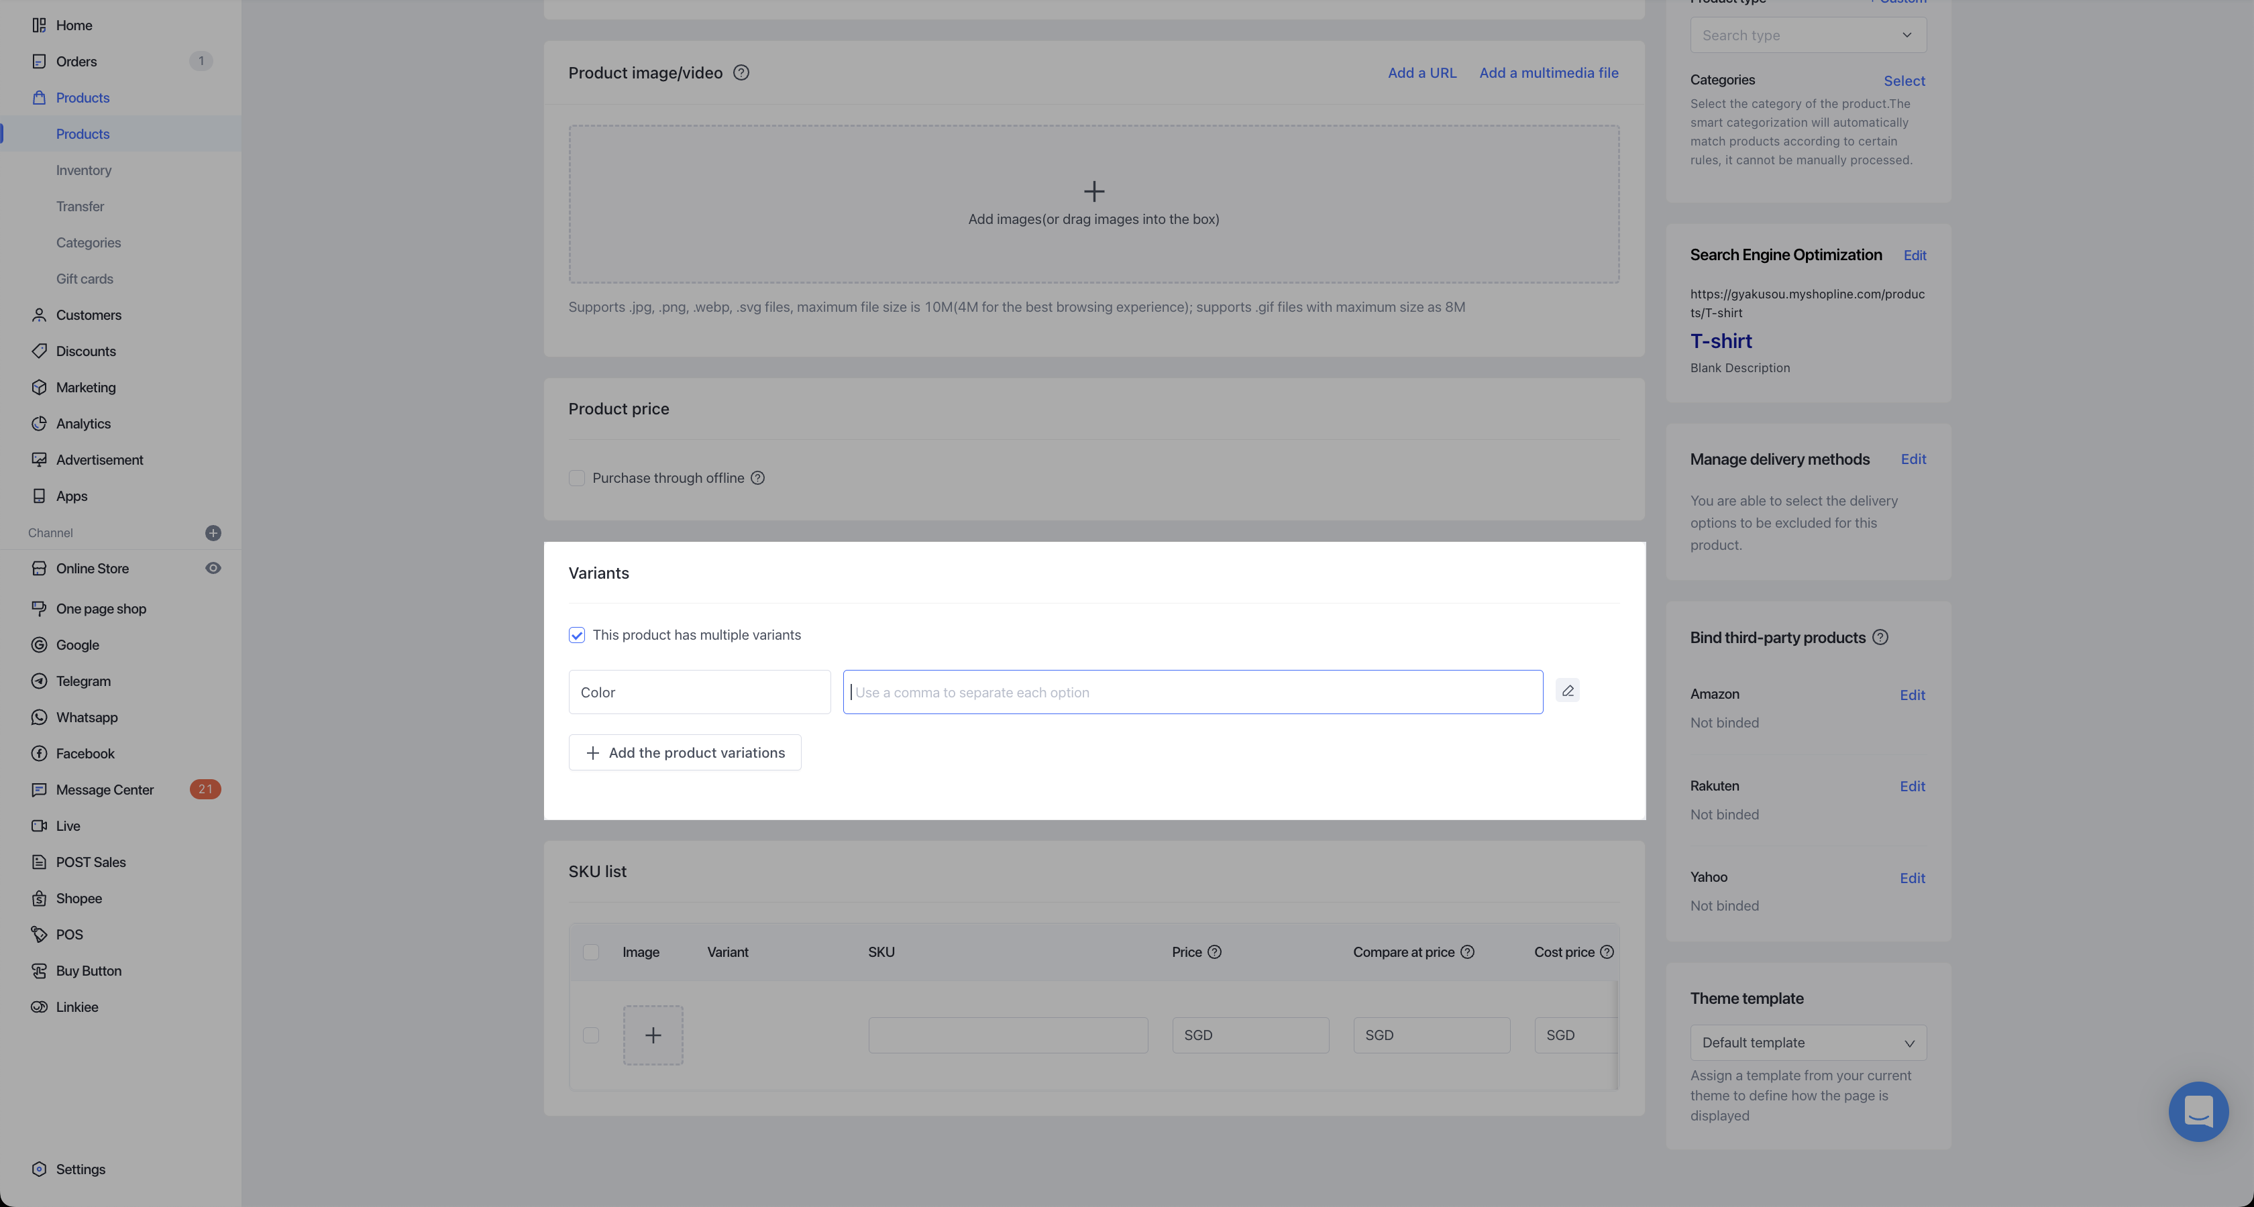Go to Products submenu item
Viewport: 2254px width, 1207px height.
(83, 134)
